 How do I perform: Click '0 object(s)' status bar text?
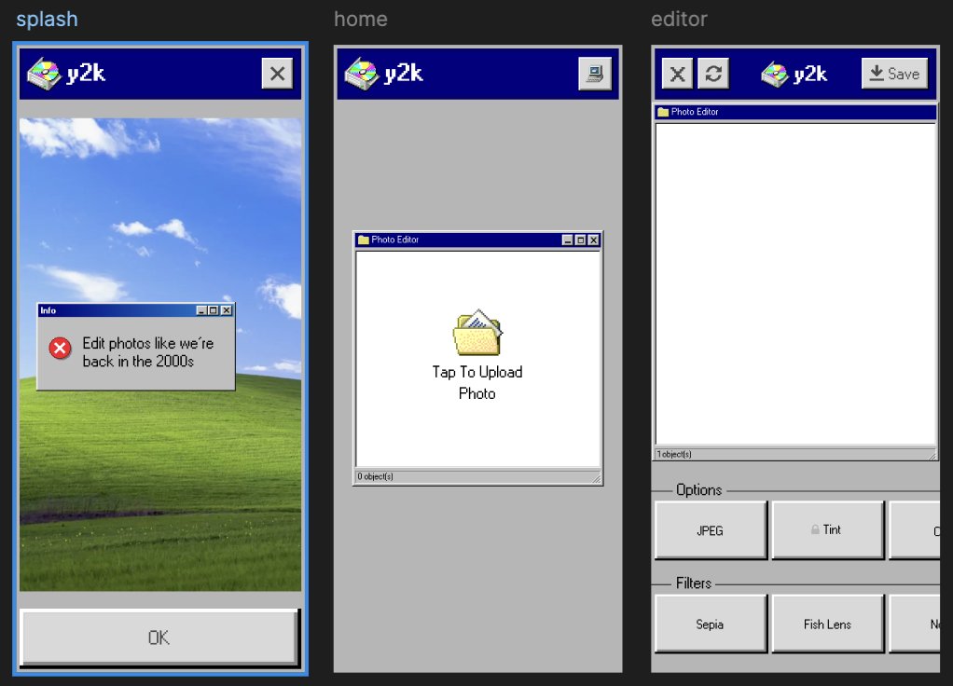(x=375, y=476)
